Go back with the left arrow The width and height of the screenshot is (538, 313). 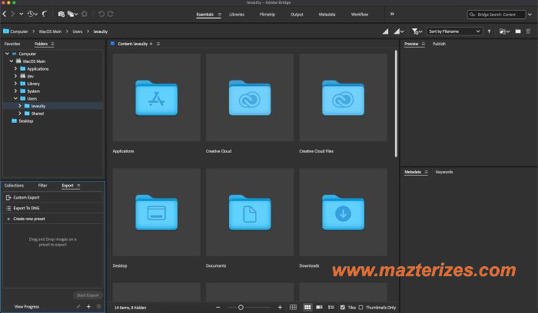5,14
